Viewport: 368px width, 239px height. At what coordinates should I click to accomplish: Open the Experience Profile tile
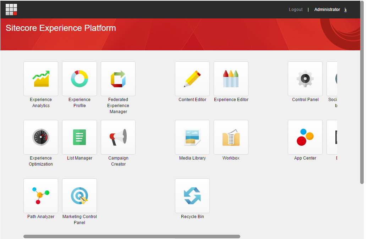click(x=79, y=79)
